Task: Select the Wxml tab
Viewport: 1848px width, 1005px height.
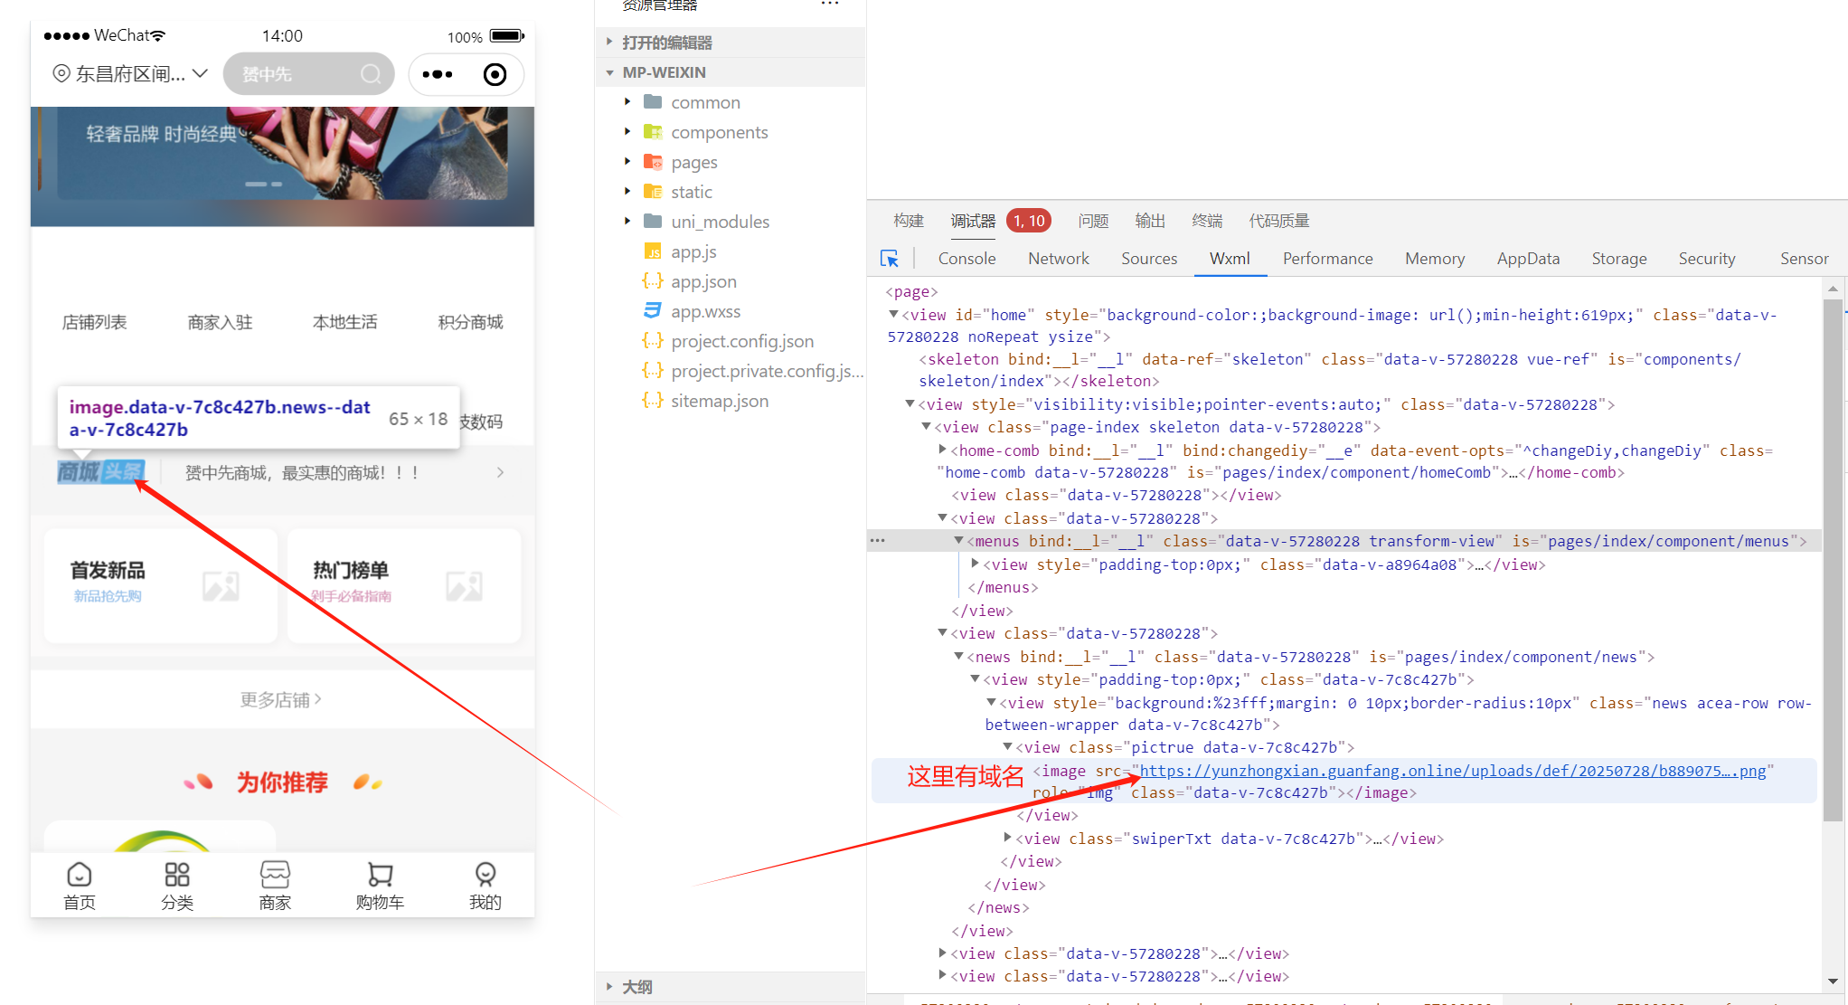Action: click(1230, 259)
